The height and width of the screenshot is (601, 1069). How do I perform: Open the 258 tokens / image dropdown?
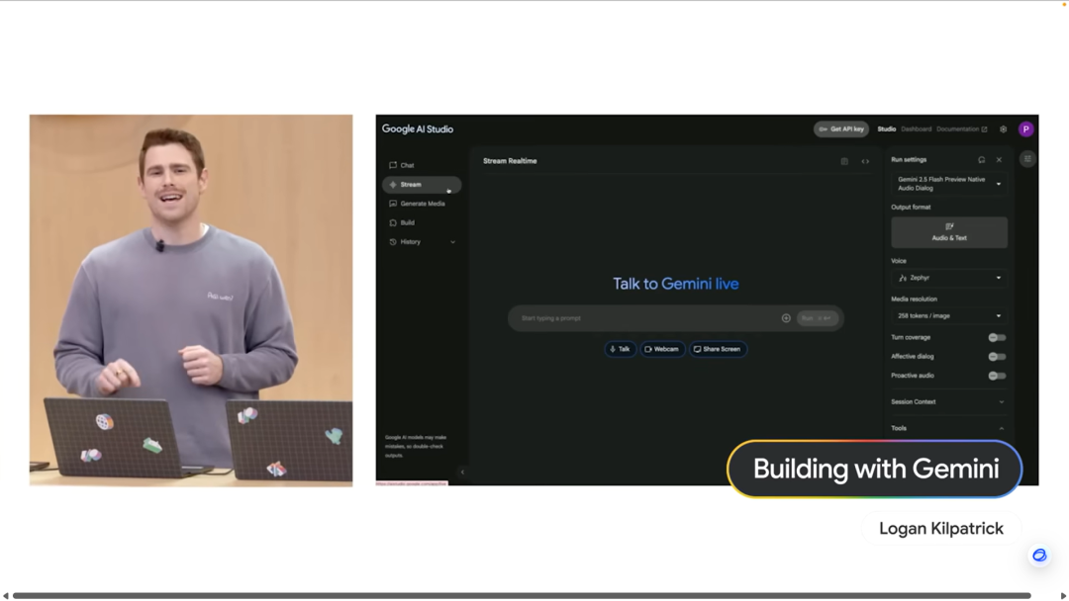point(949,315)
